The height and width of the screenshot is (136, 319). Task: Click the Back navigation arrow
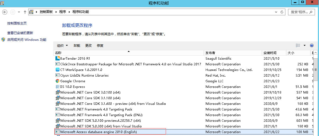coord(5,12)
